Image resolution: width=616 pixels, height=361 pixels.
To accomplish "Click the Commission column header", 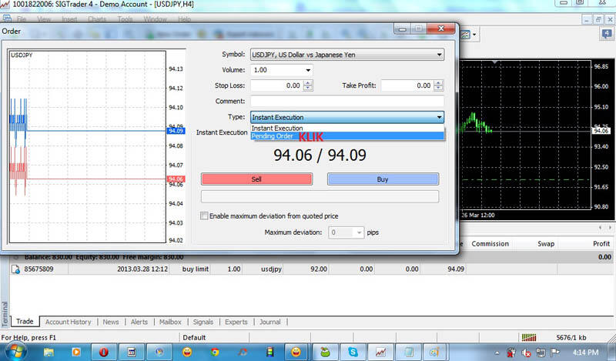I will [490, 243].
